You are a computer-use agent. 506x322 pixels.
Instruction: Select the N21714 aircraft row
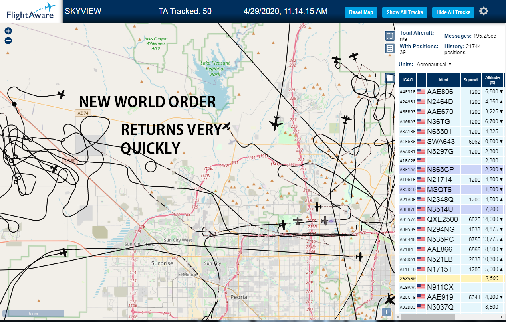coord(452,179)
